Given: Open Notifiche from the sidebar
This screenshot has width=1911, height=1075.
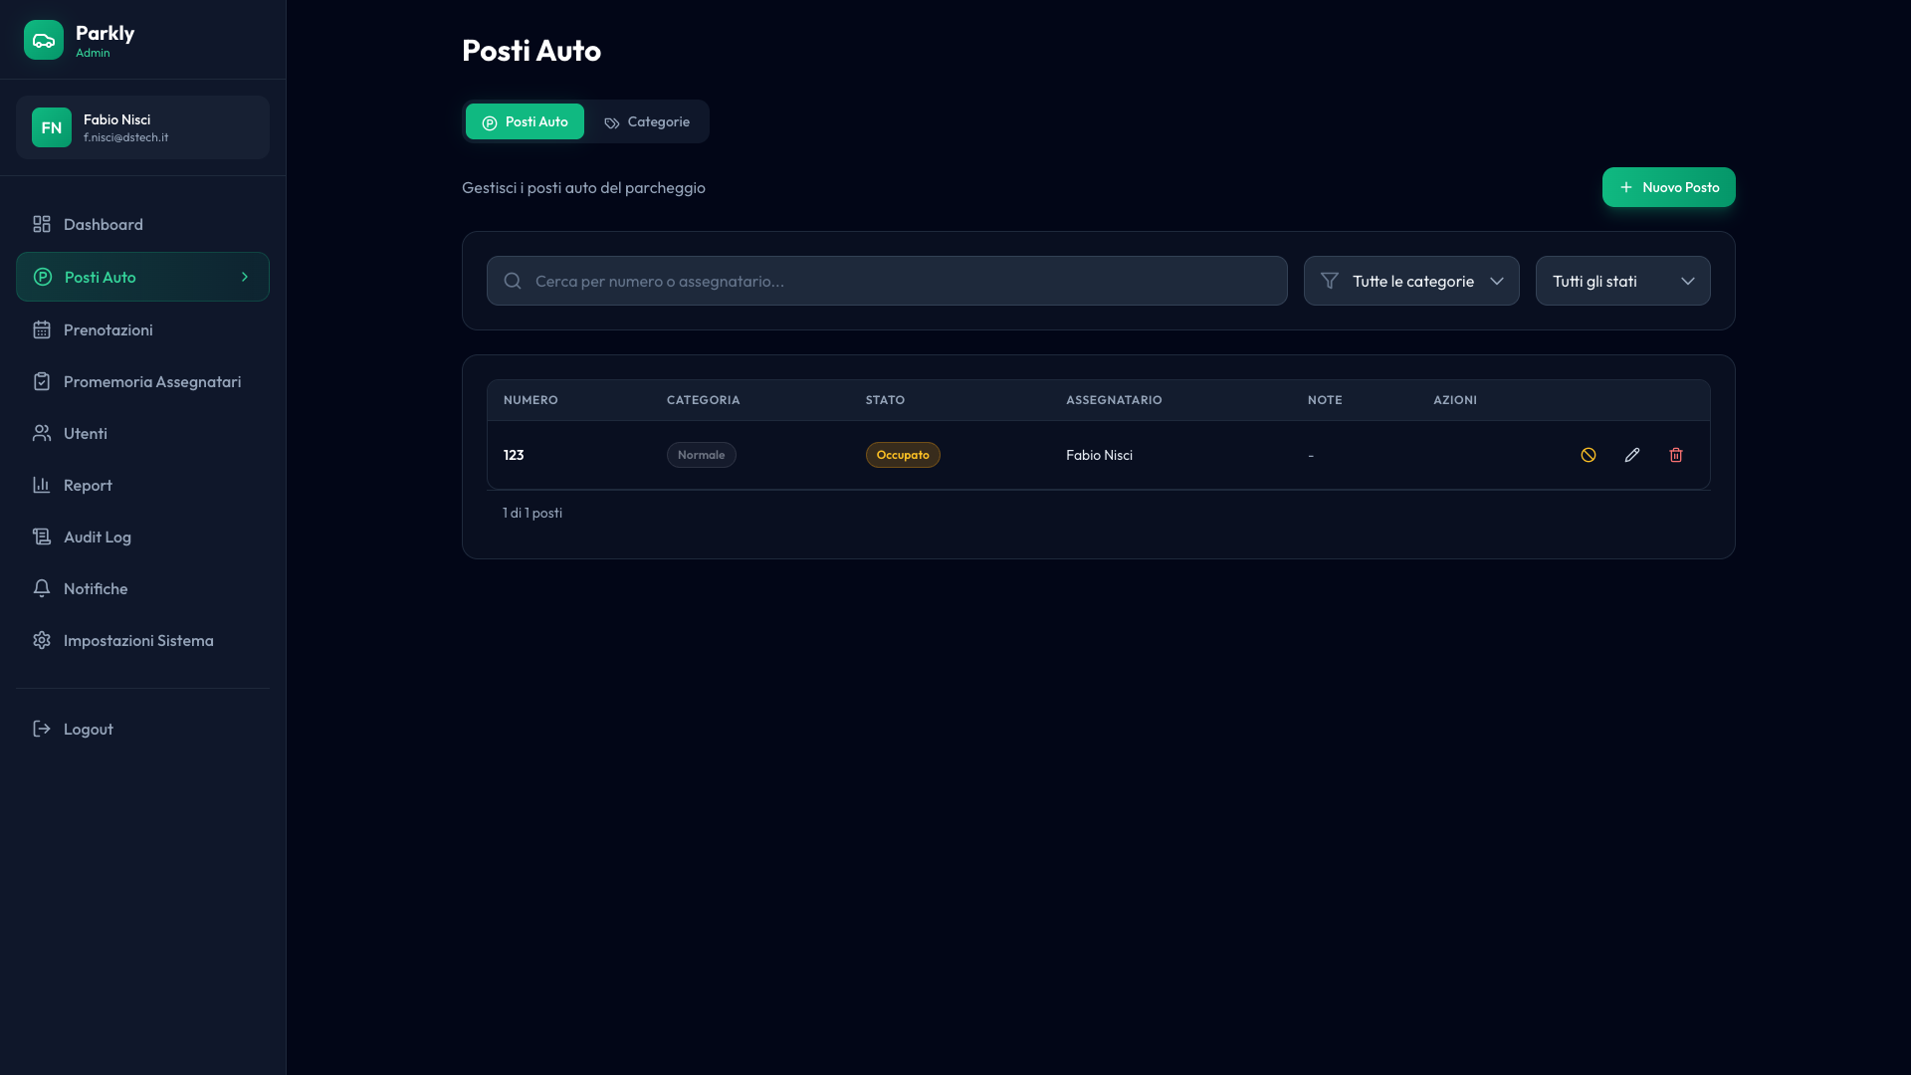Looking at the screenshot, I should (96, 588).
